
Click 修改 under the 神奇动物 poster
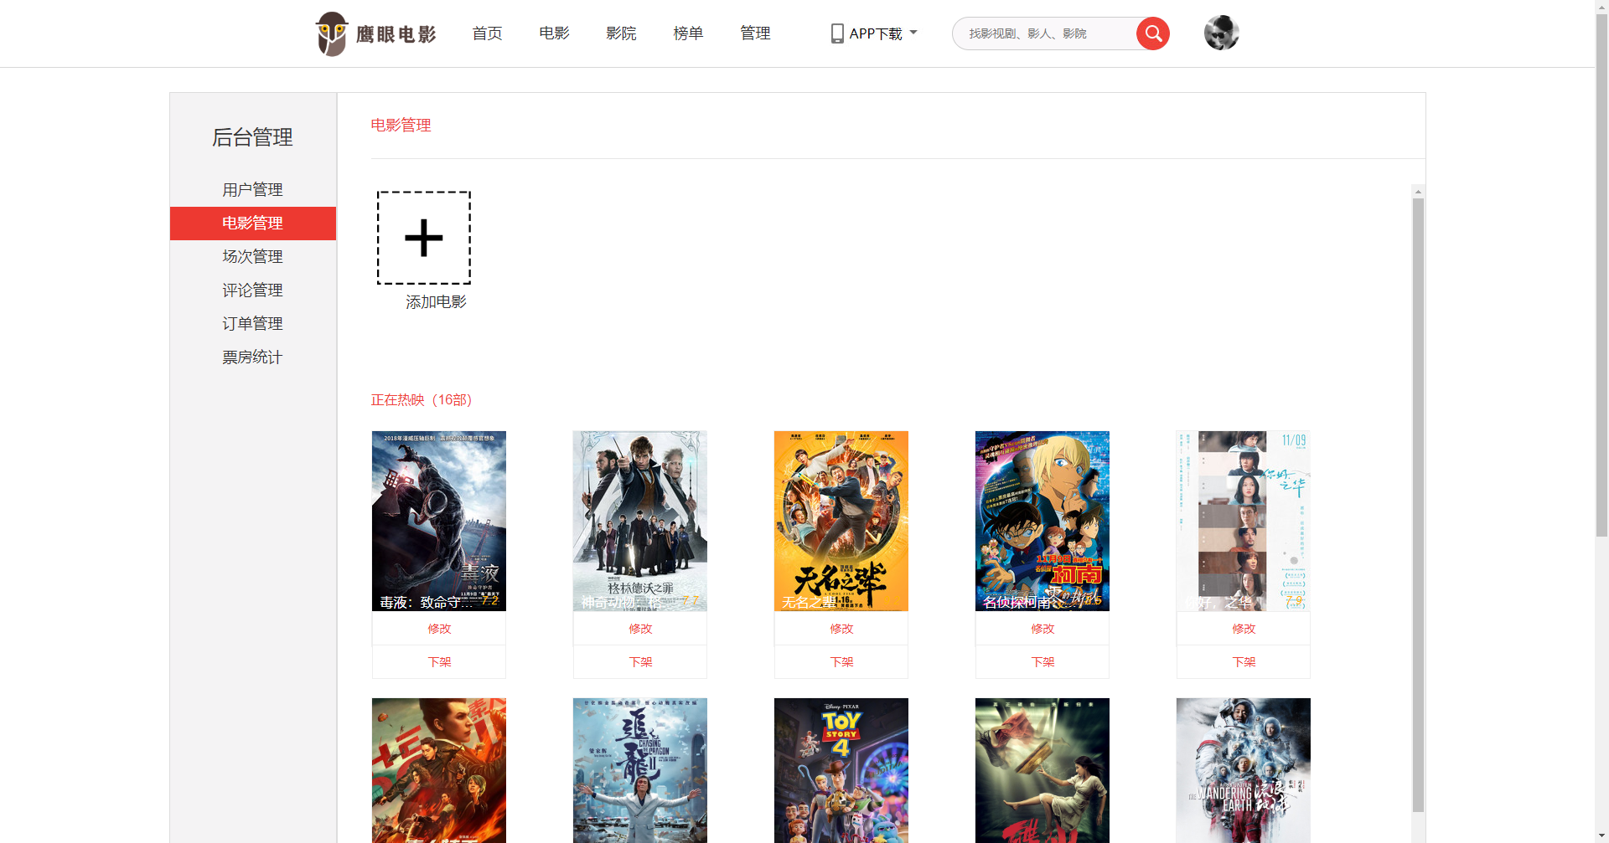tap(640, 629)
